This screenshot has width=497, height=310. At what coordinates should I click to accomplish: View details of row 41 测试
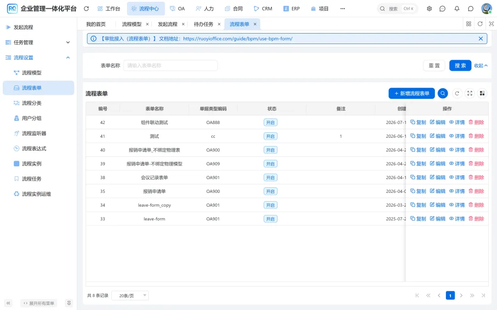pyautogui.click(x=457, y=136)
